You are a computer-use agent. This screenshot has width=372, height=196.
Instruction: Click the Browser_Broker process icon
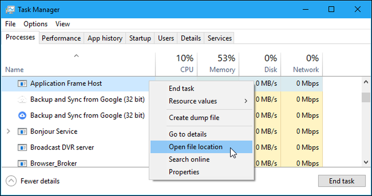(22, 164)
